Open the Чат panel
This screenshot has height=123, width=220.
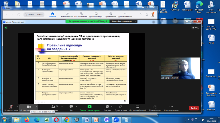click(x=71, y=108)
